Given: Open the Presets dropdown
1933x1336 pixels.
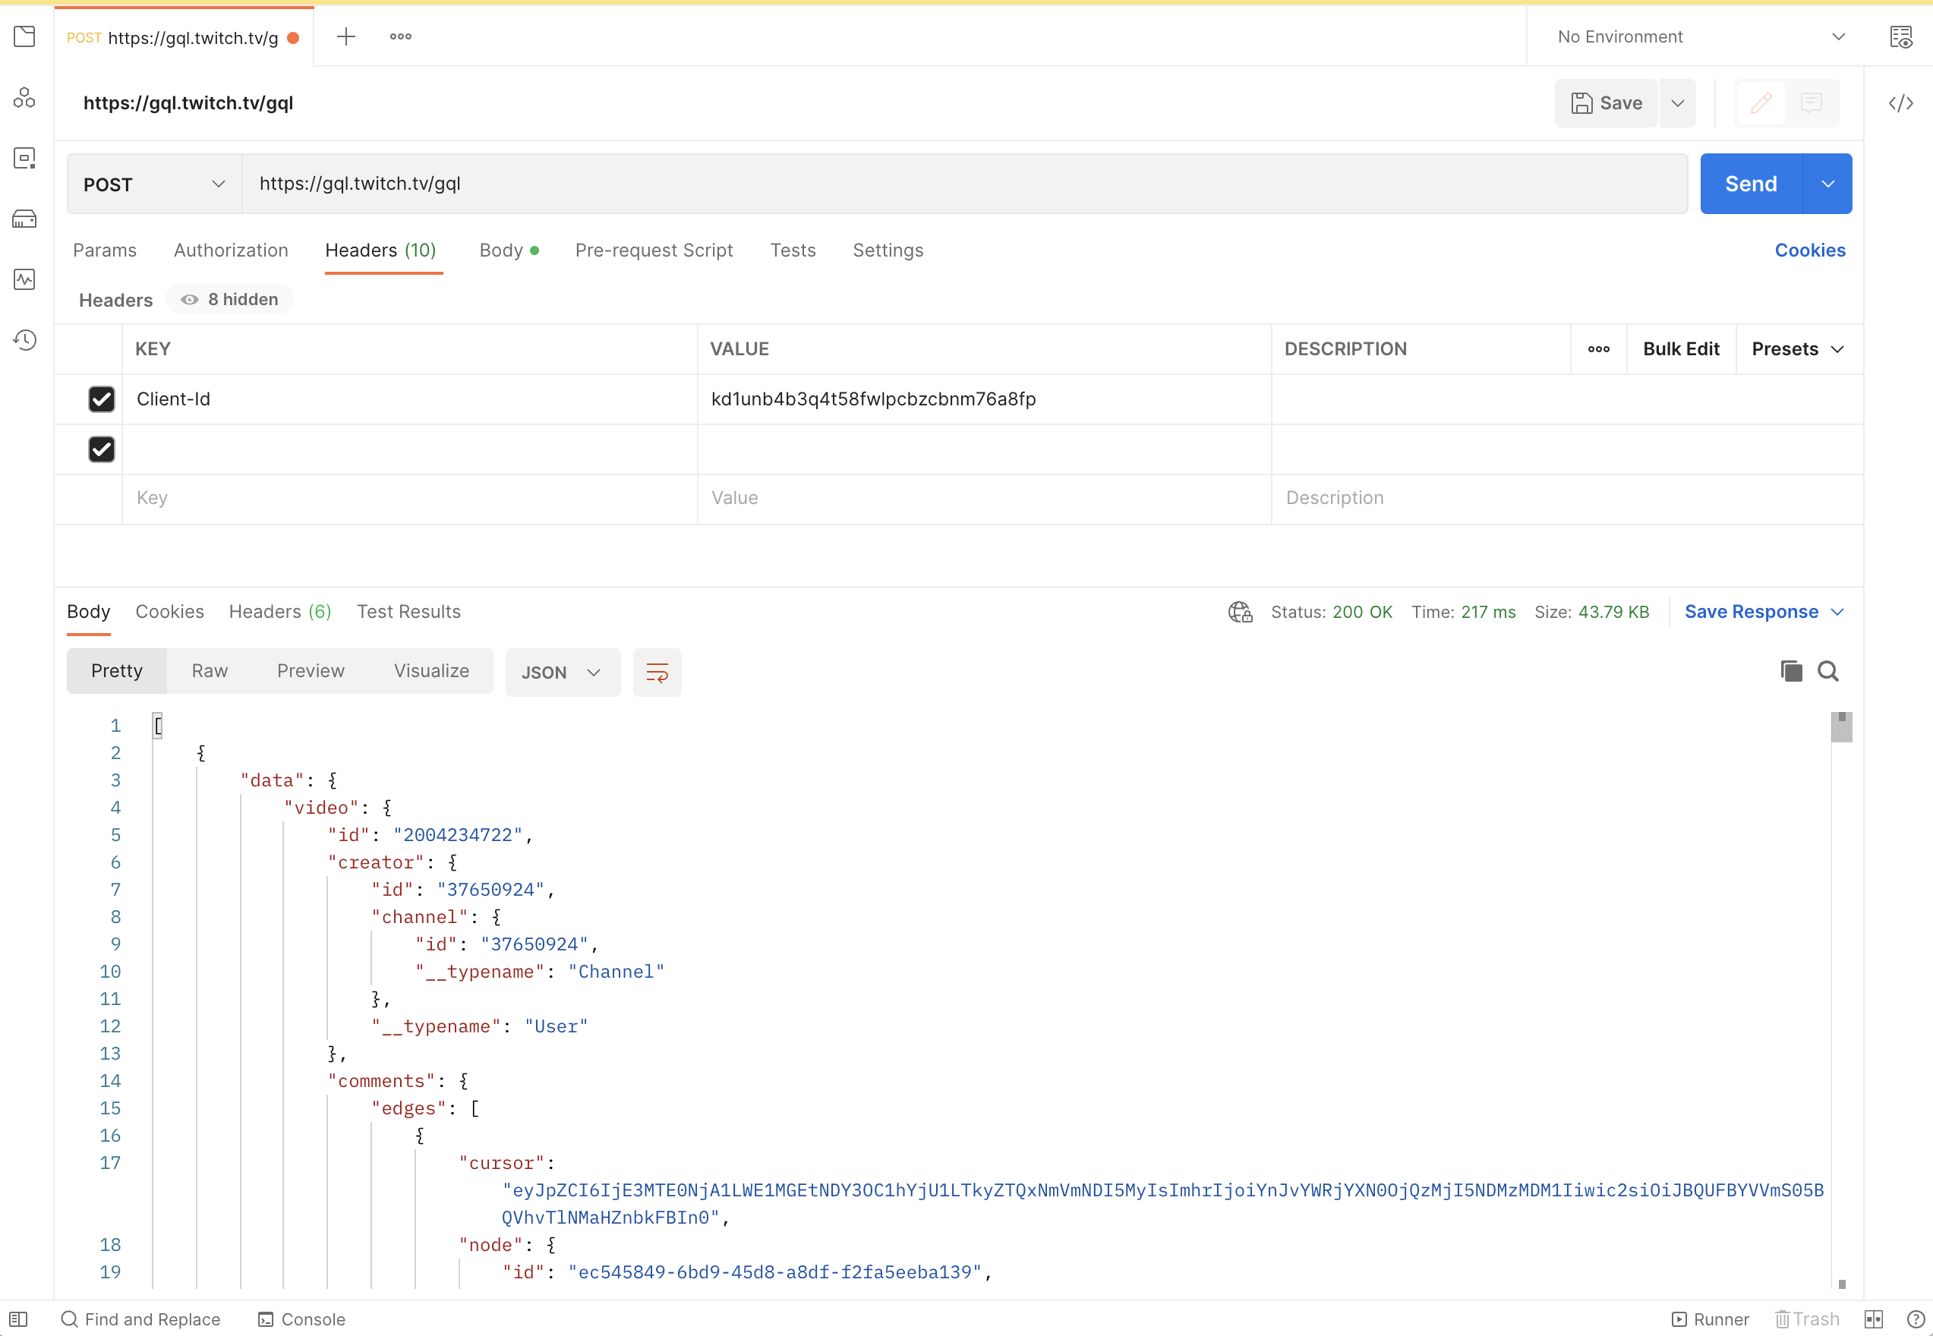Looking at the screenshot, I should pos(1797,349).
